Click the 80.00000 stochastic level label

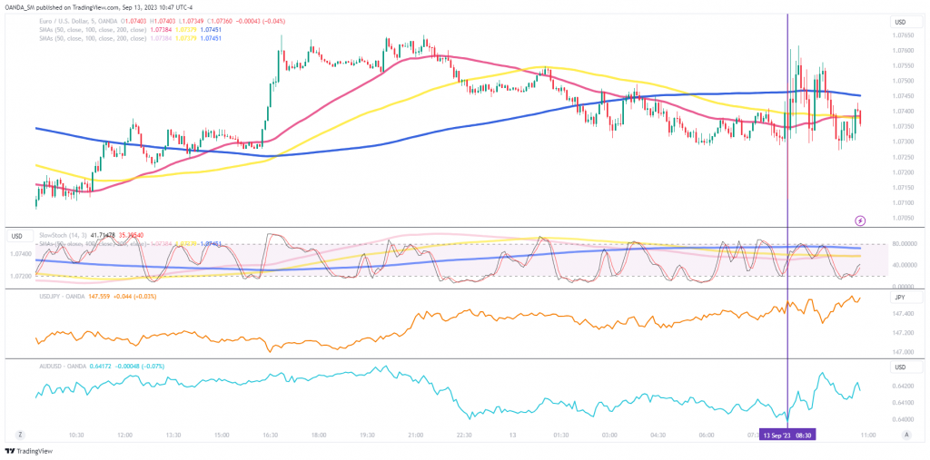pyautogui.click(x=904, y=244)
